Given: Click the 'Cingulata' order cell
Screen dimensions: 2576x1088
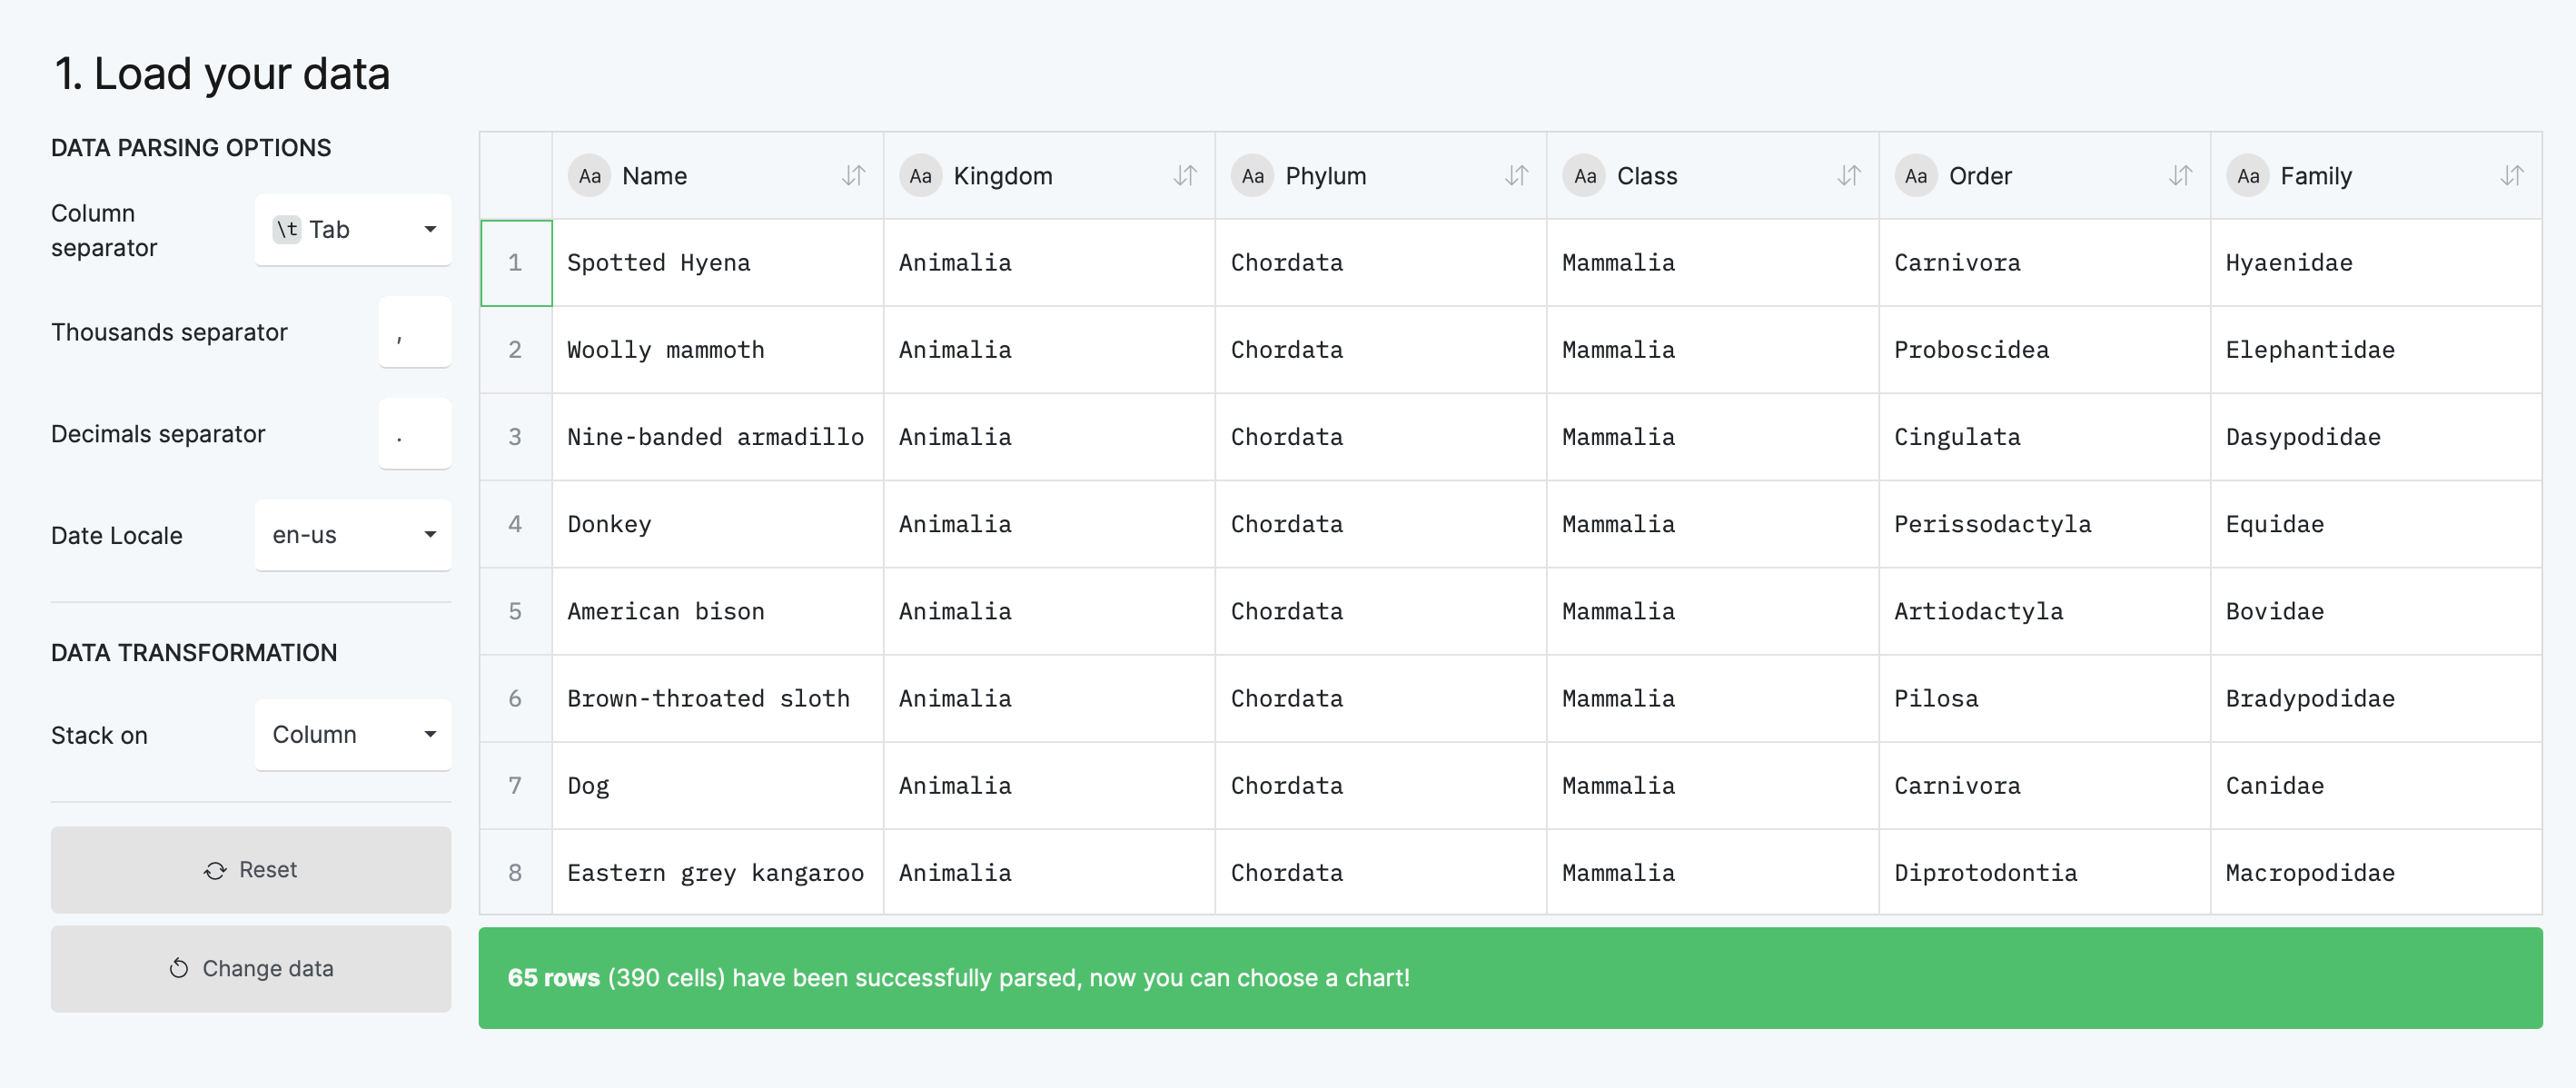Looking at the screenshot, I should 2045,437.
